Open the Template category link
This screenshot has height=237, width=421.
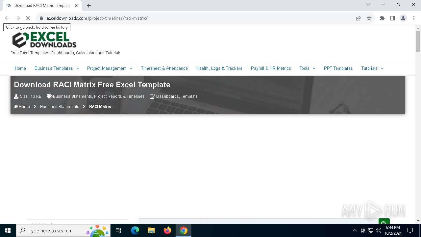point(189,96)
